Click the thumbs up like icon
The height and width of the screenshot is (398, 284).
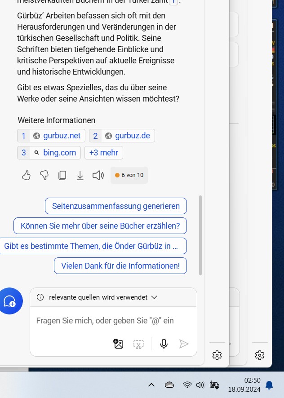27,175
